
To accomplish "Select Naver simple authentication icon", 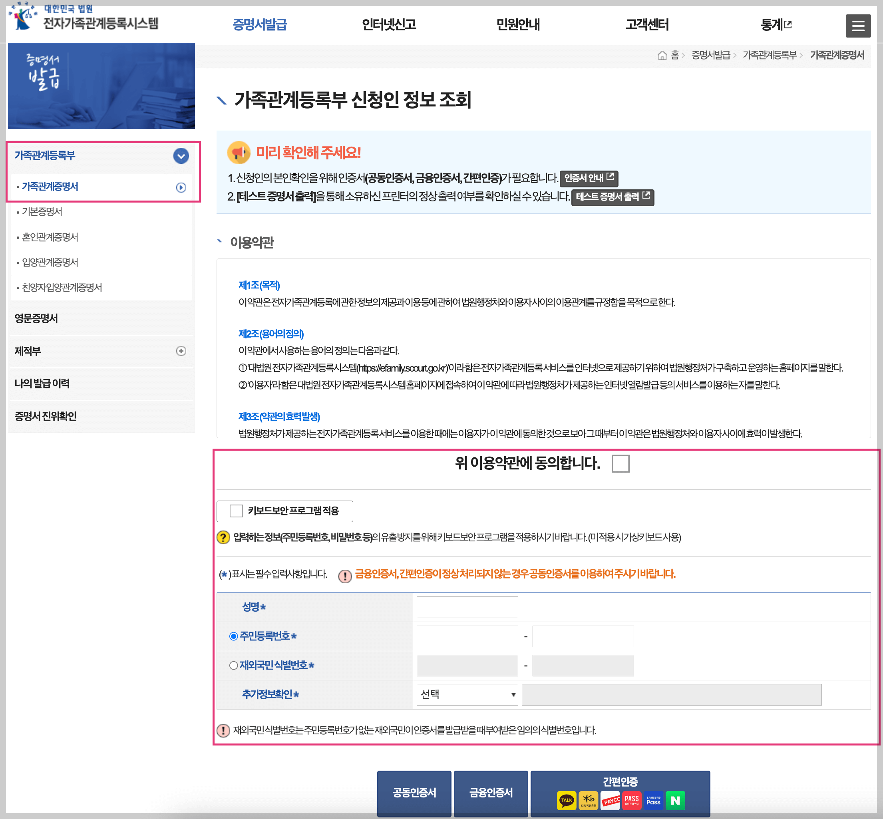I will click(676, 800).
